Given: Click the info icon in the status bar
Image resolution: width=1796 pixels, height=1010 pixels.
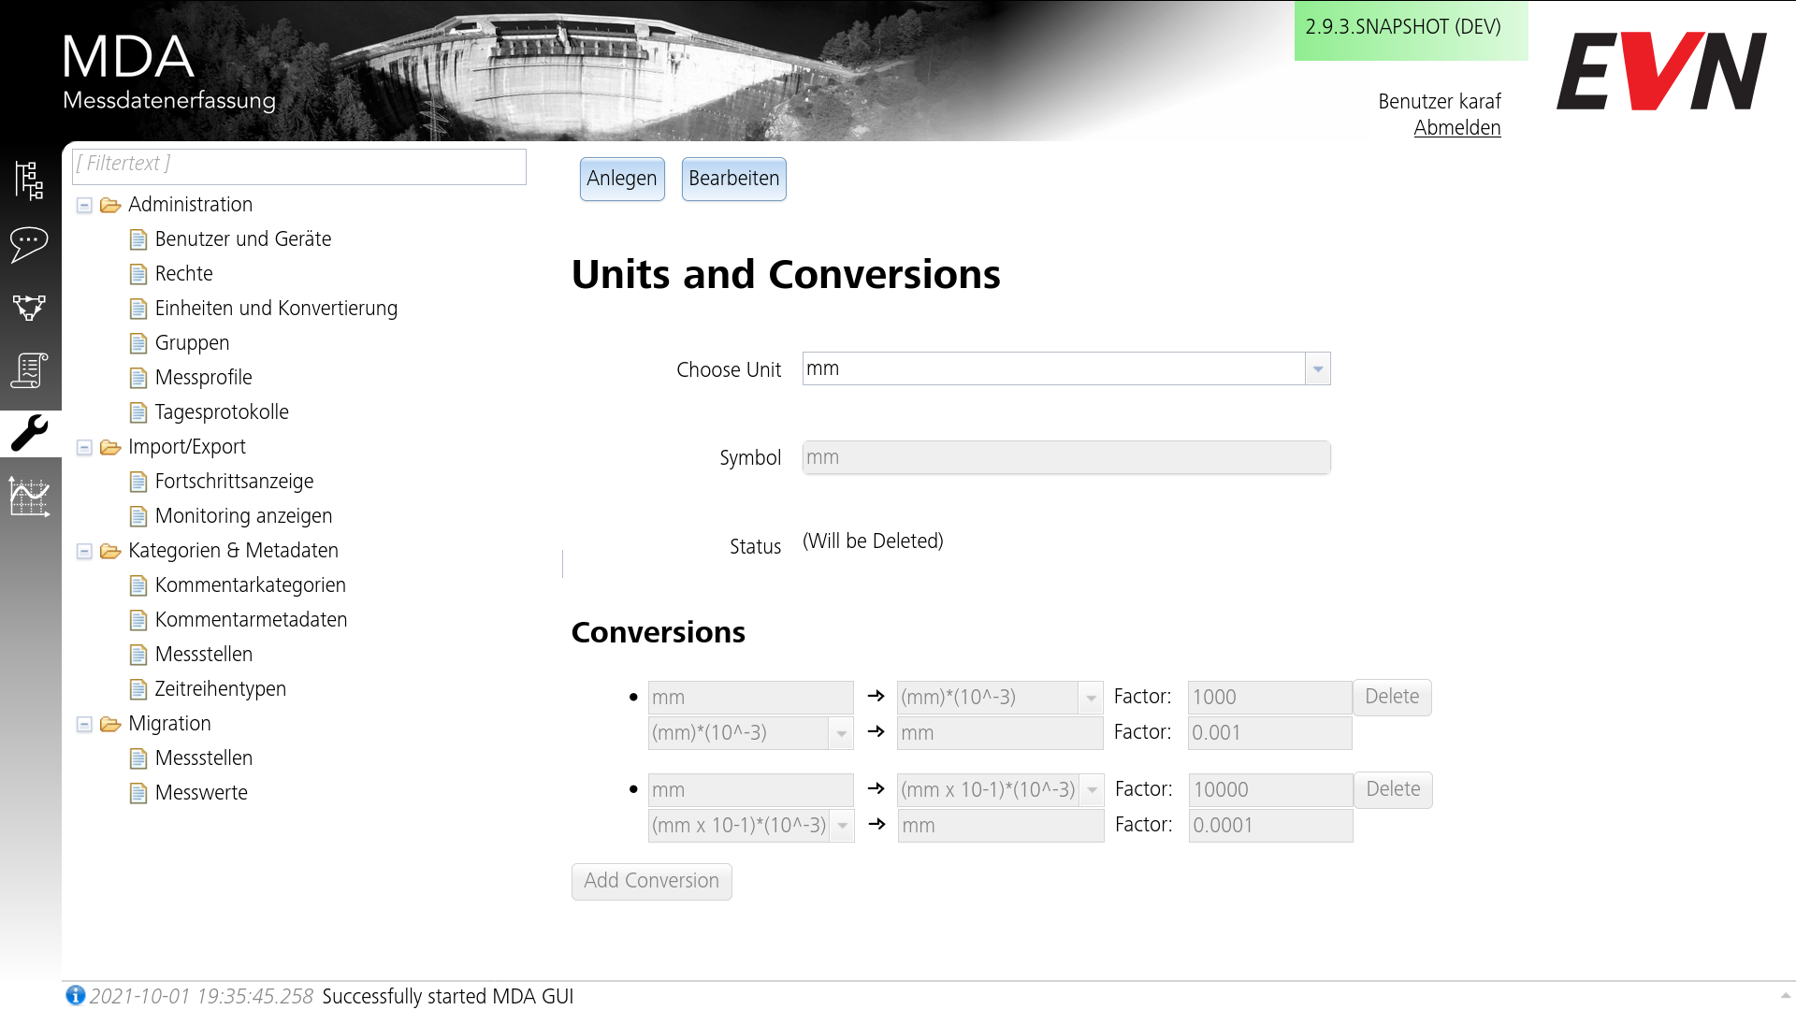Looking at the screenshot, I should click(x=75, y=995).
